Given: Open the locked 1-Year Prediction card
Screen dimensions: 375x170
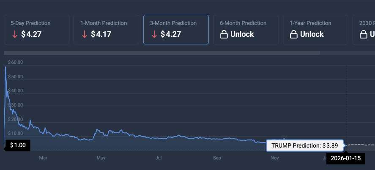Looking at the screenshot, I should [315, 30].
